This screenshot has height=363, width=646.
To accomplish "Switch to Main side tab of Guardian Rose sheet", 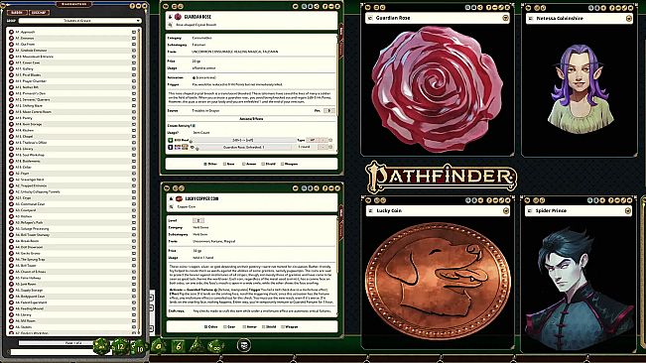I will (x=341, y=31).
